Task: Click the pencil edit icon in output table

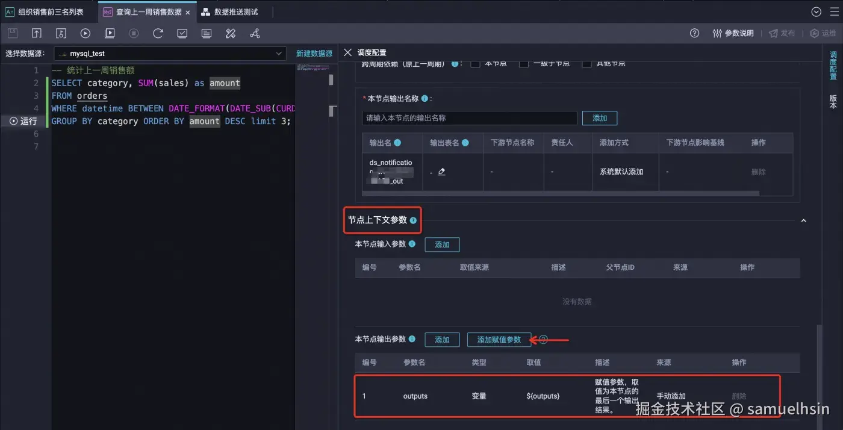Action: point(442,172)
